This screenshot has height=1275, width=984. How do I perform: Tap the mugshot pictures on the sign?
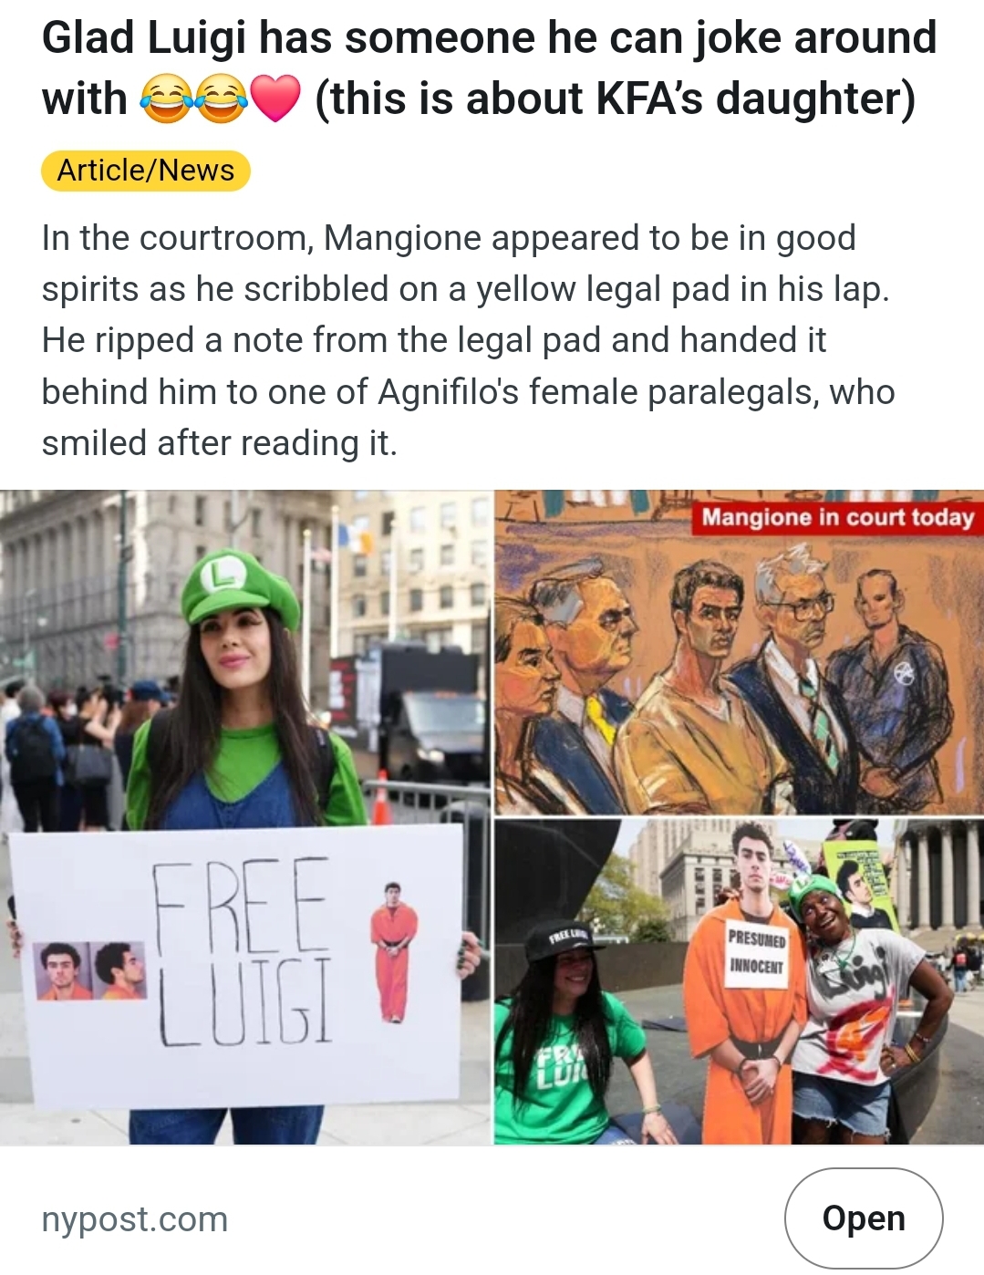91,970
